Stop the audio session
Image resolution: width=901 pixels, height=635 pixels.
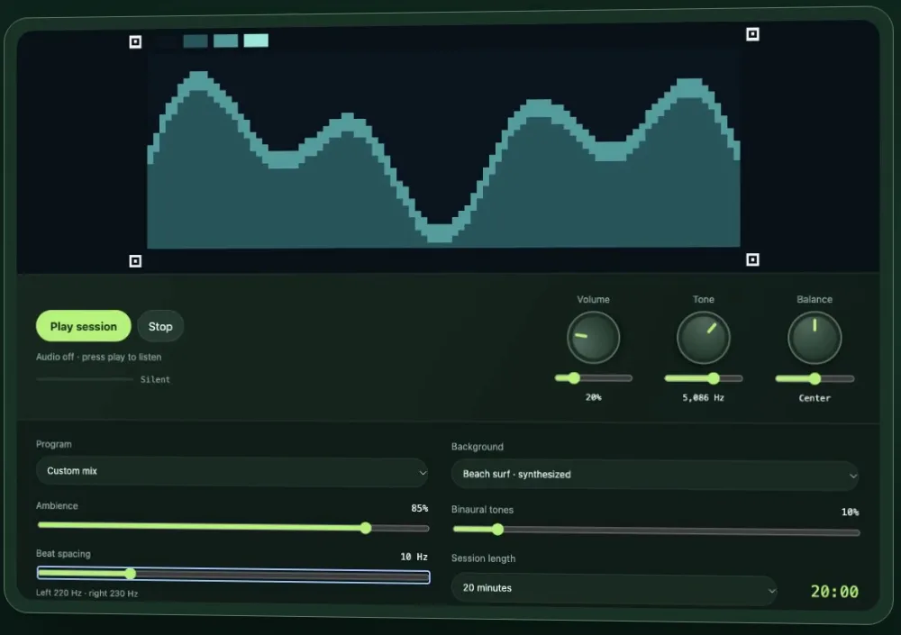tap(160, 326)
